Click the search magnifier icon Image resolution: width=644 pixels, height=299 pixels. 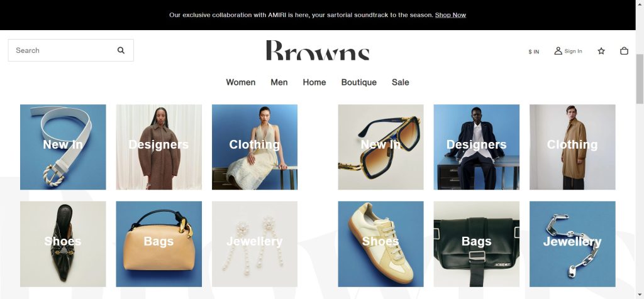click(x=121, y=50)
